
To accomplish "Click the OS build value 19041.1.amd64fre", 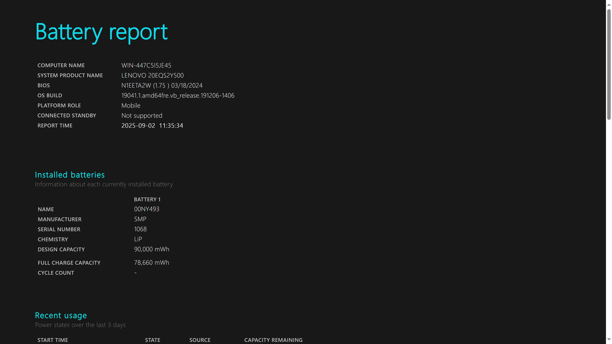I will 178,96.
